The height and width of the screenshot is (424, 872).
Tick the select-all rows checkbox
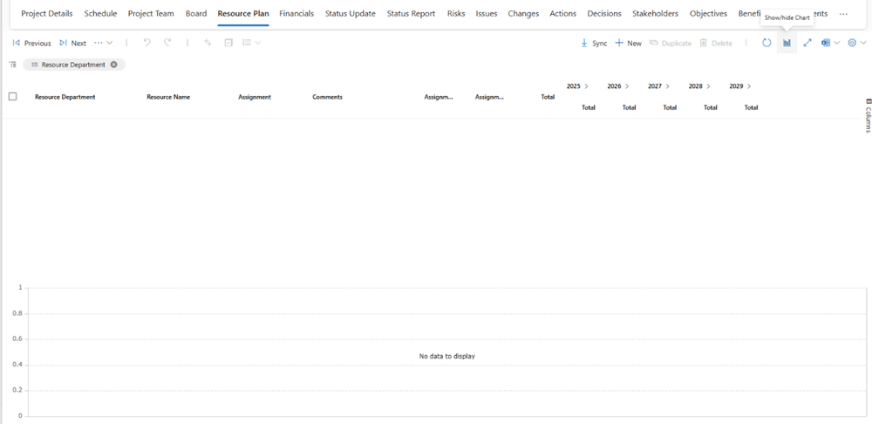(x=13, y=96)
